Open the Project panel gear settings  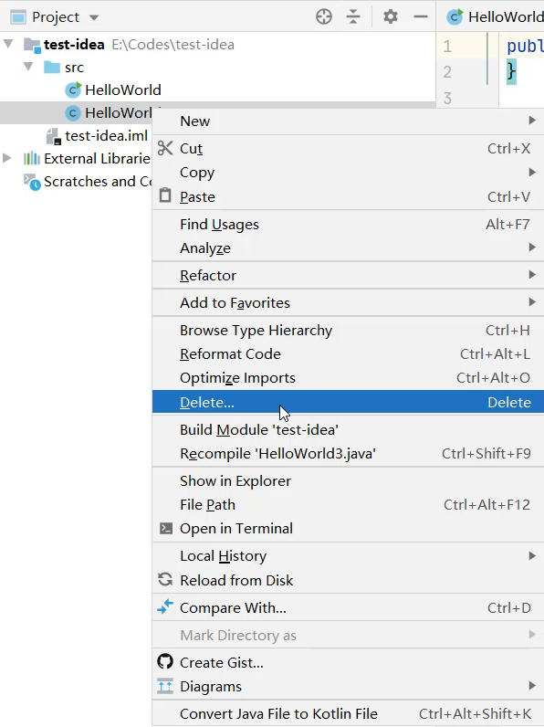pos(390,17)
